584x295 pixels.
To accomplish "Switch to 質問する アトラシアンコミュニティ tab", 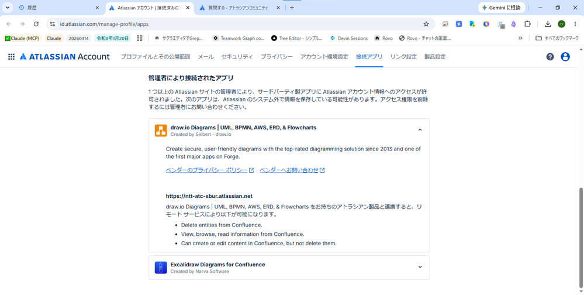I will (x=239, y=8).
